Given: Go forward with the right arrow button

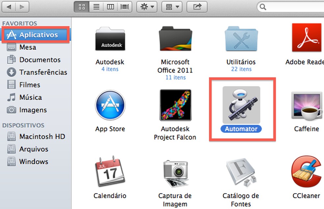Looking at the screenshot, I should coord(22,7).
